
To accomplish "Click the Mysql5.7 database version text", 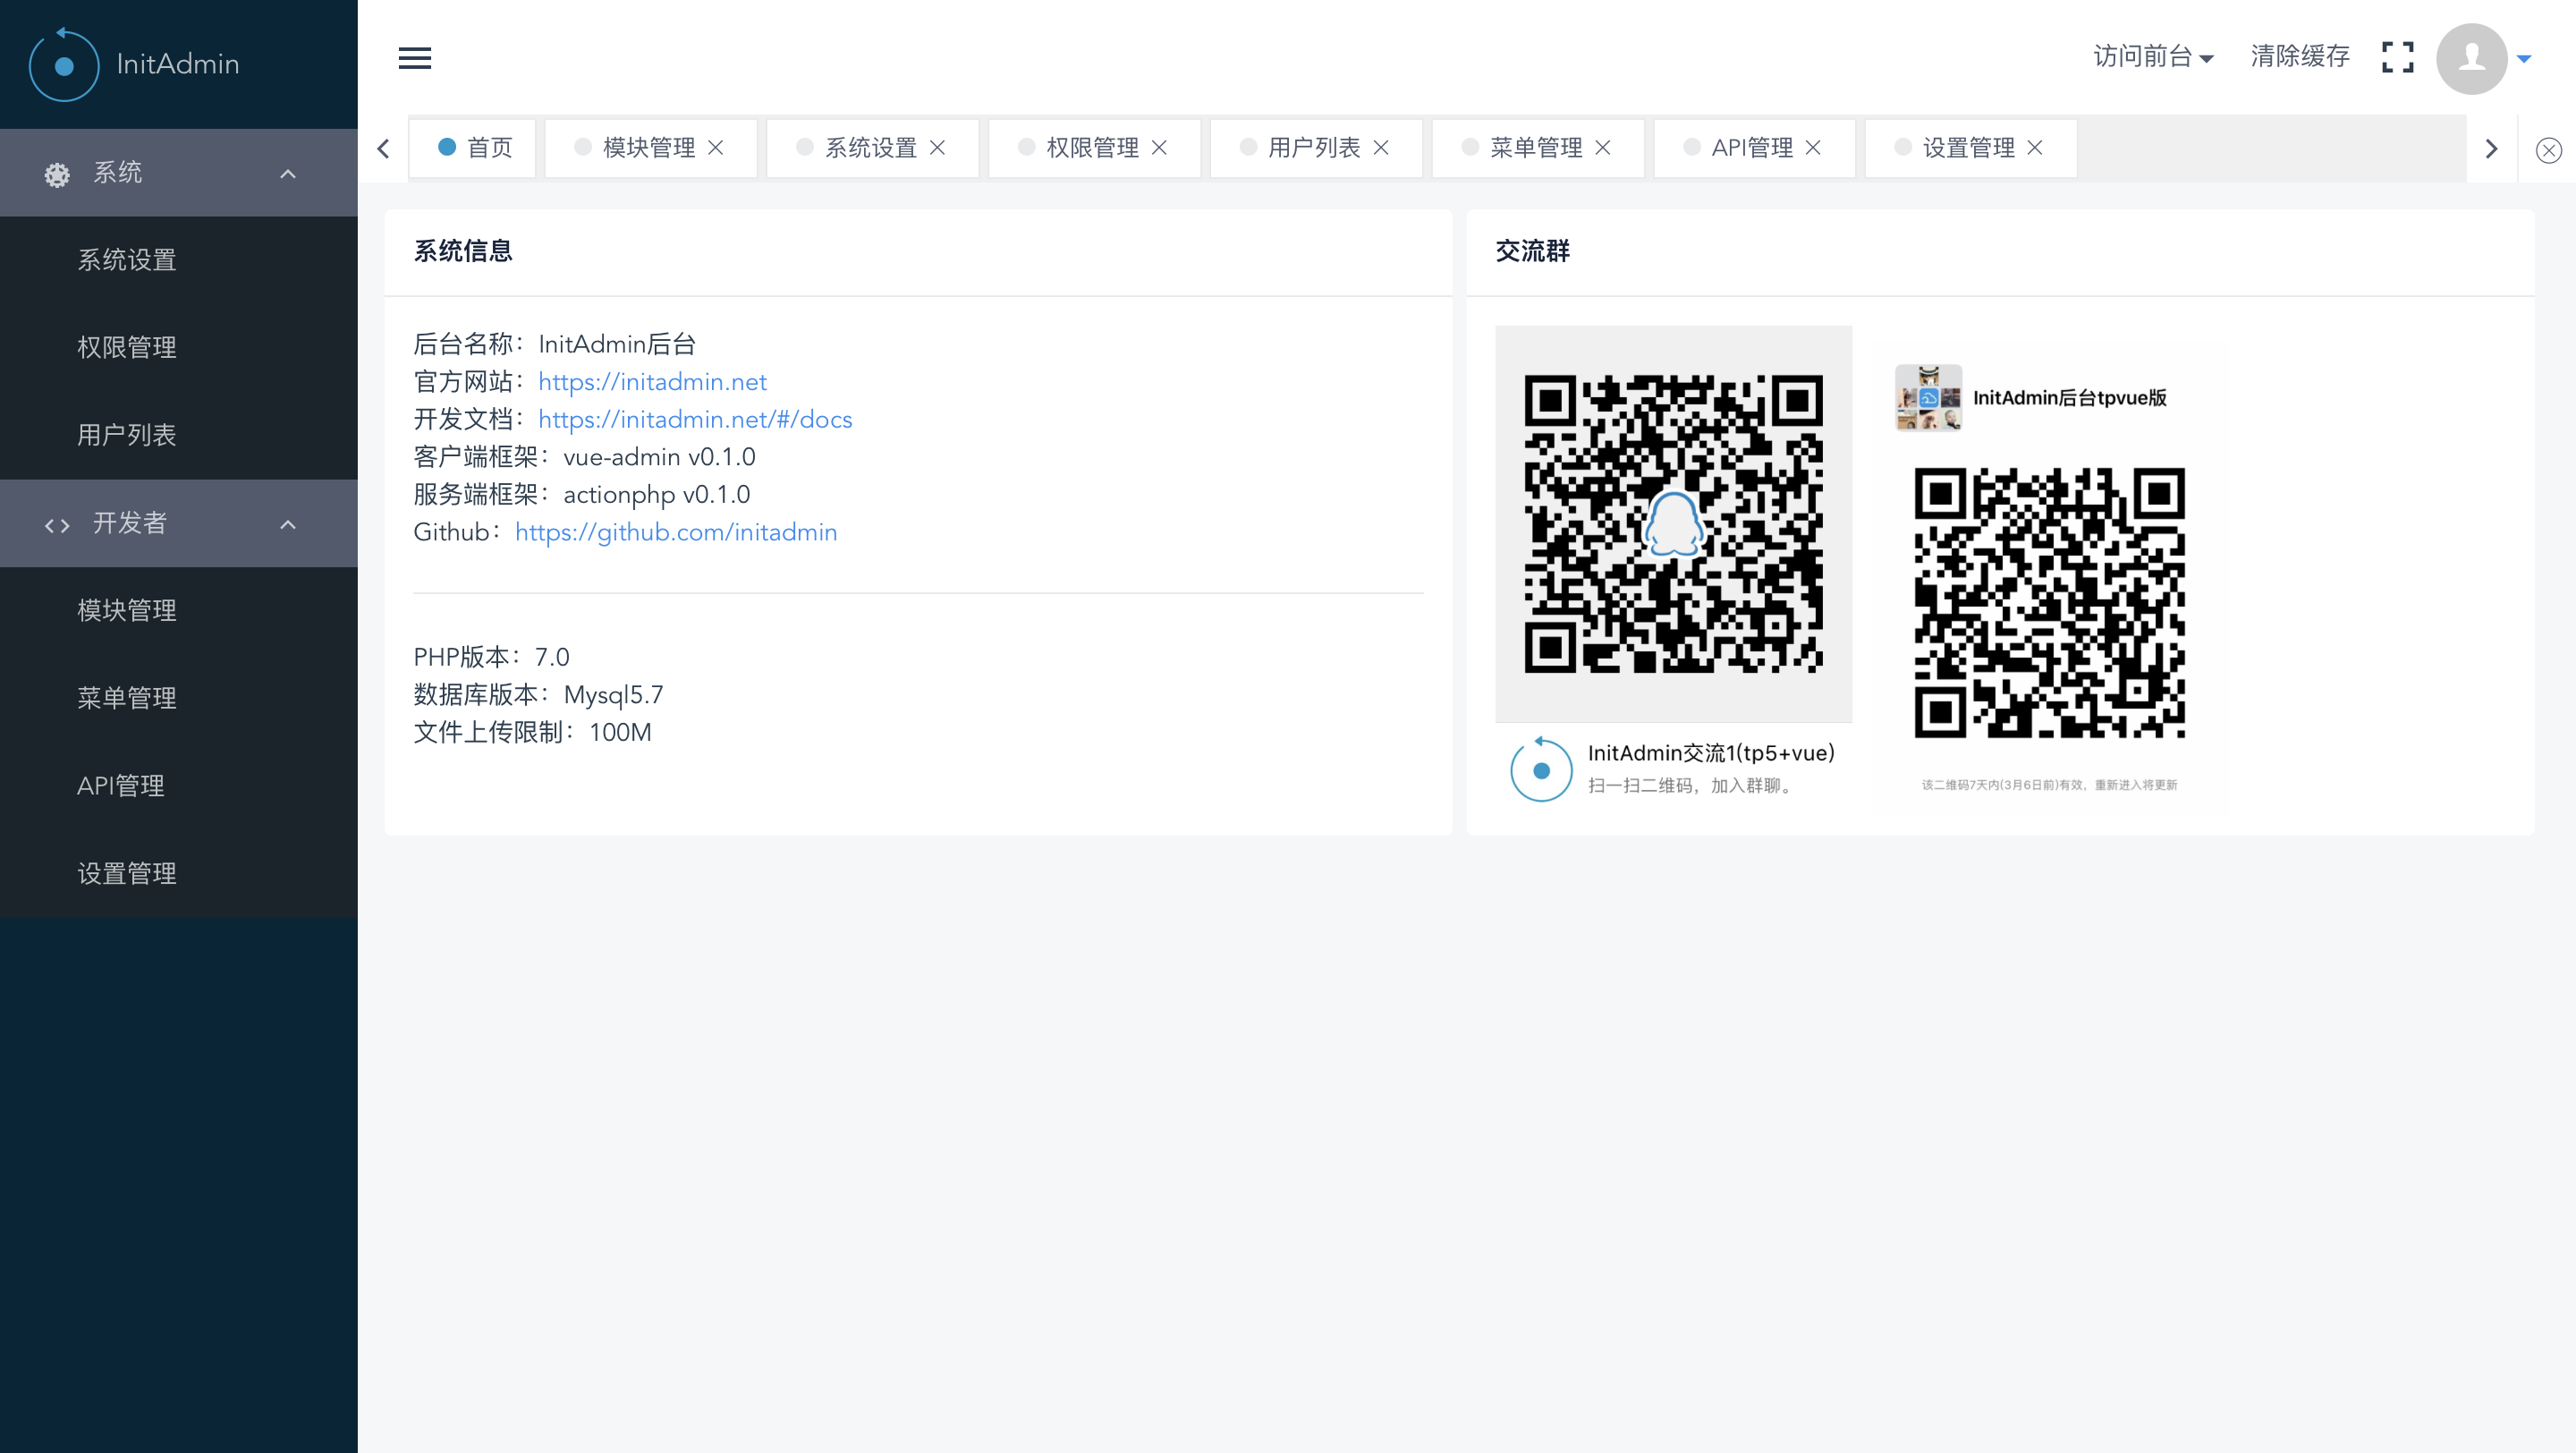I will tap(613, 695).
